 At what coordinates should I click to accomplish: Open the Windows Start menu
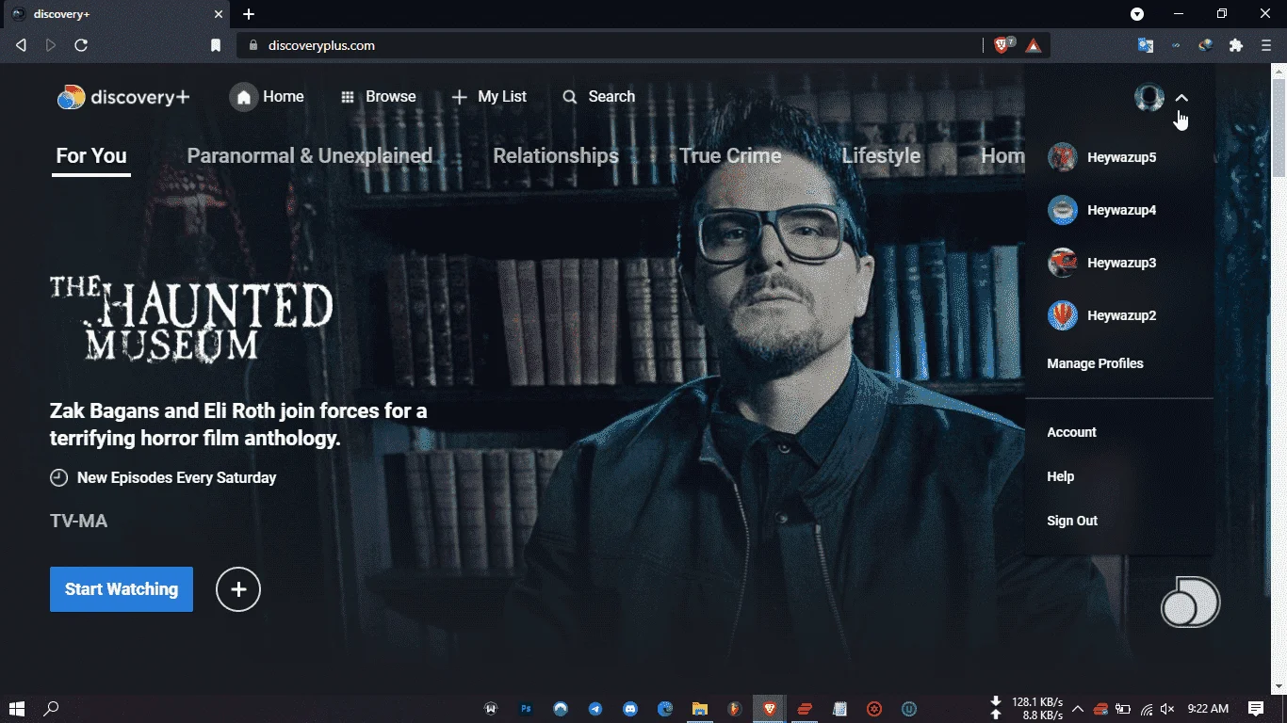click(16, 709)
